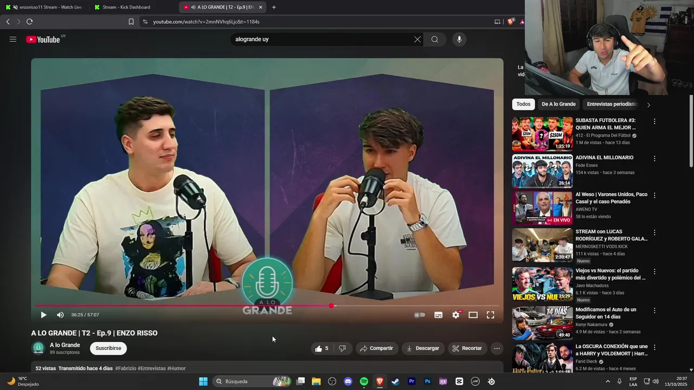
Task: Open Spotify from the taskbar
Action: tap(364, 381)
